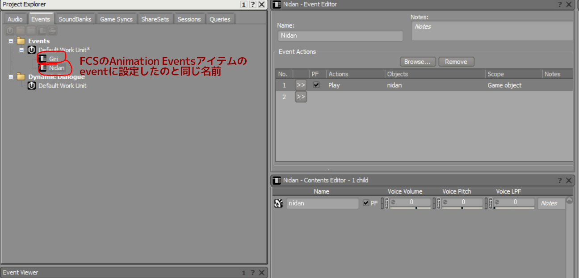Collapse the Dynamic Dialogue folder

(11, 77)
